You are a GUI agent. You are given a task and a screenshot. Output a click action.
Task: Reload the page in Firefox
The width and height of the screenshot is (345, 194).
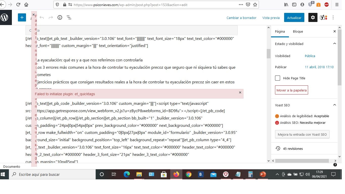pos(18,5)
